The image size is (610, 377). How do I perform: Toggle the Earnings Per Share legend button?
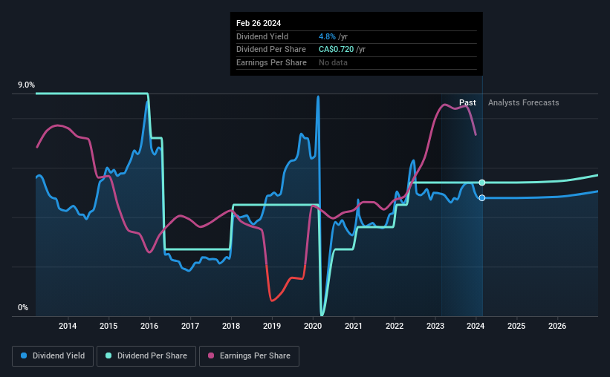[x=249, y=356]
